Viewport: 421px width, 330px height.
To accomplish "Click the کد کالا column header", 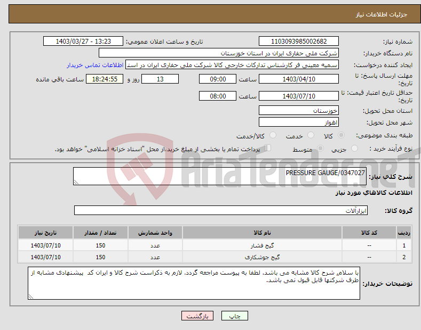I will 369,233.
